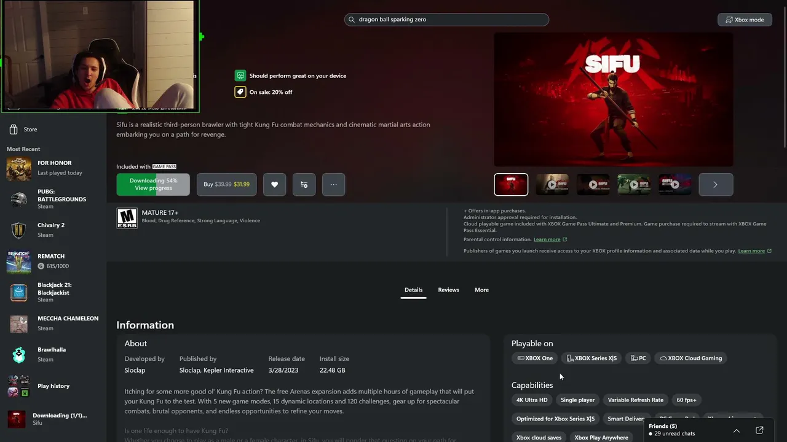Image resolution: width=787 pixels, height=442 pixels.
Task: Play the fifth Sifu trailer thumbnail
Action: click(674, 184)
